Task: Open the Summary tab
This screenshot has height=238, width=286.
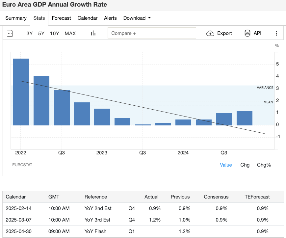Action: click(x=16, y=18)
